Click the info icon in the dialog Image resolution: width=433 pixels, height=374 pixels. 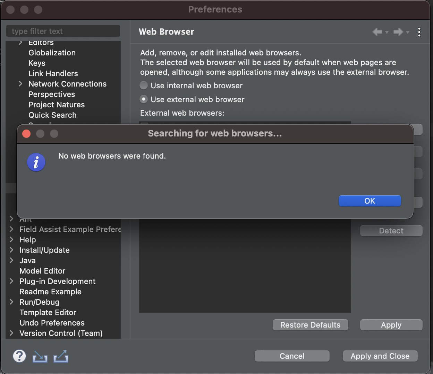(36, 162)
